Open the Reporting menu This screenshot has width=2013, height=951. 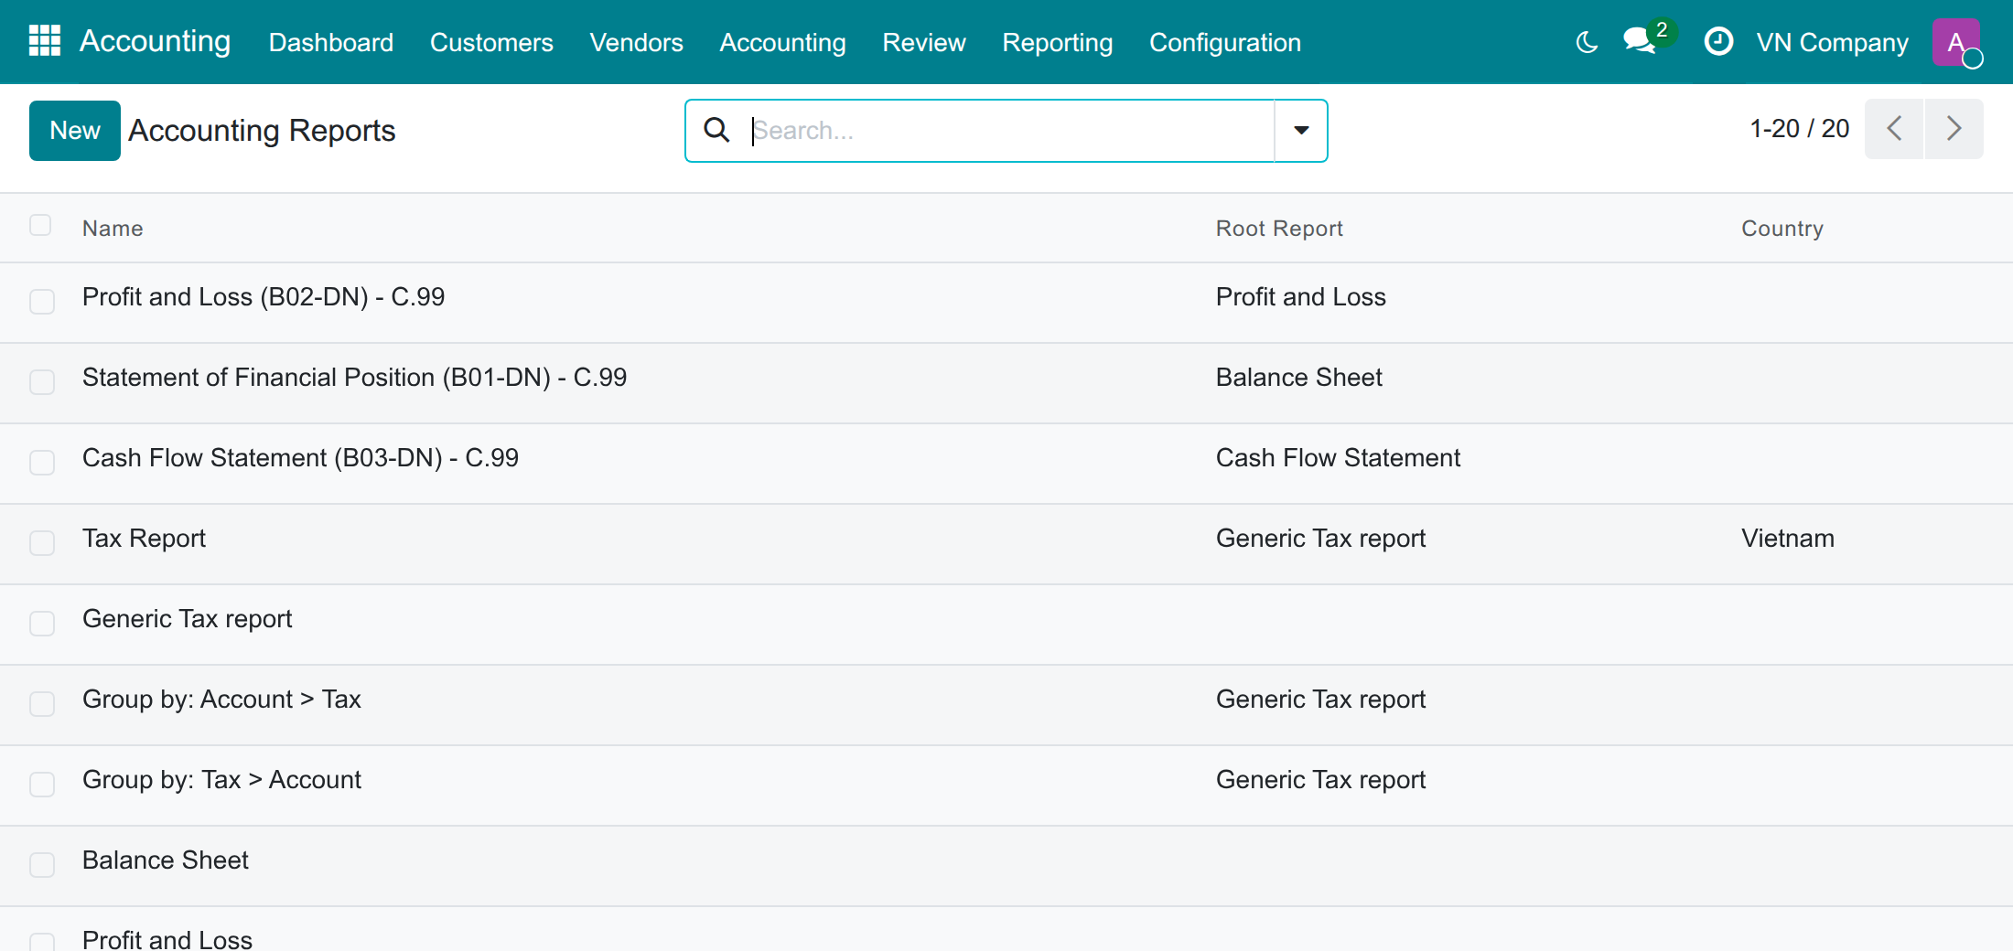[1057, 42]
